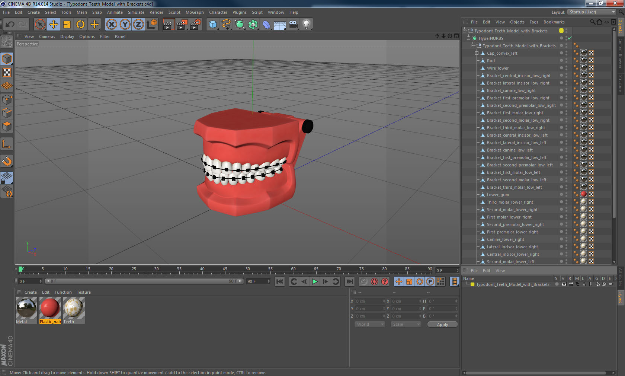Open the viewport Cameras menu
Screen dimensions: 625x376
coord(47,36)
